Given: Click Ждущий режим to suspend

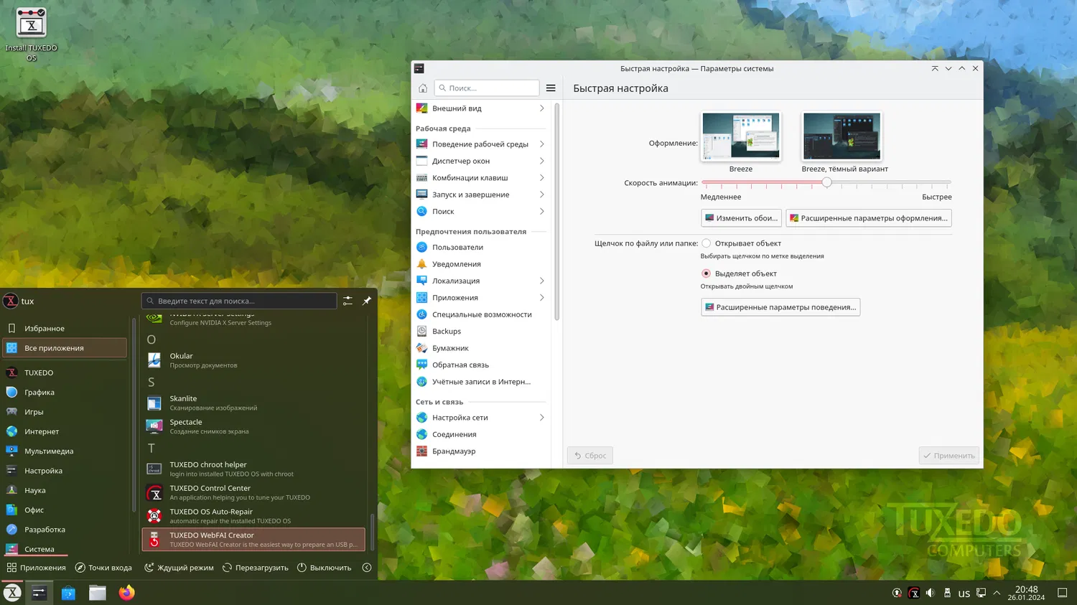Looking at the screenshot, I should tap(179, 568).
